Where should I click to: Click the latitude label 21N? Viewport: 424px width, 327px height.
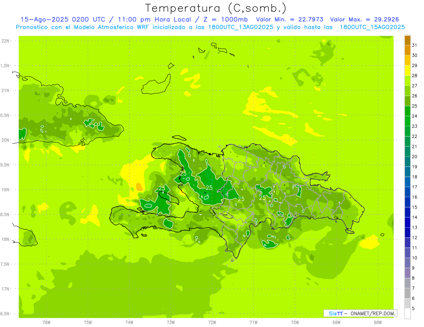[5, 91]
